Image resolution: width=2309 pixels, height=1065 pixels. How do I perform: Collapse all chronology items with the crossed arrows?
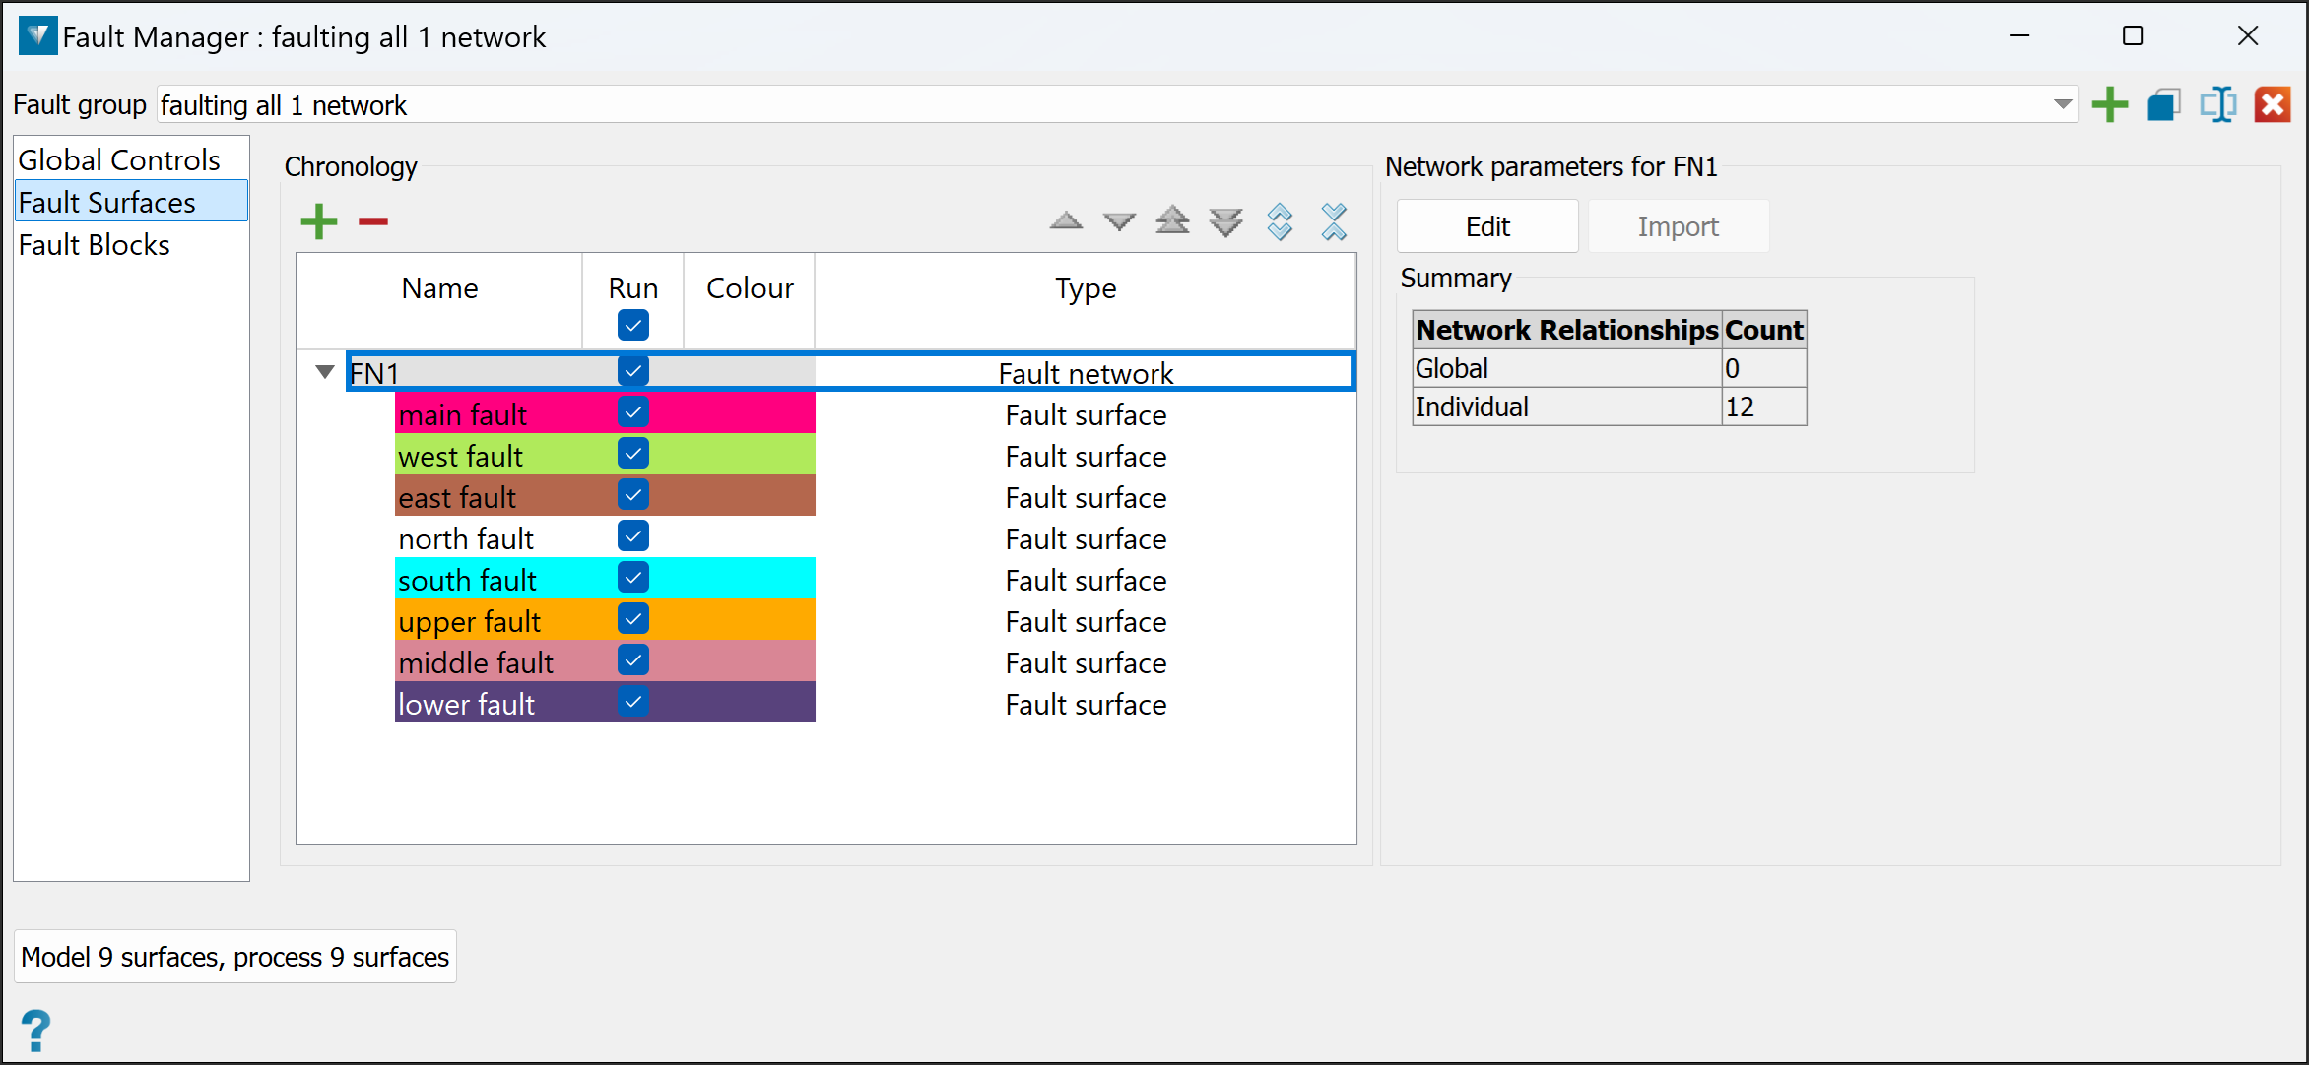click(x=1334, y=221)
